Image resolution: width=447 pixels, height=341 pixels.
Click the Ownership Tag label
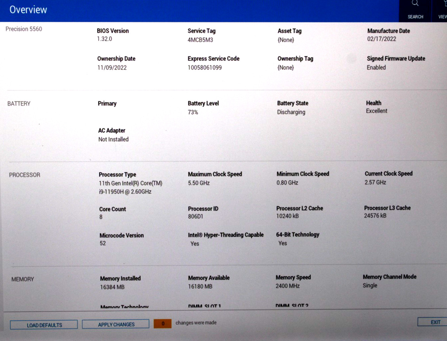pyautogui.click(x=295, y=59)
